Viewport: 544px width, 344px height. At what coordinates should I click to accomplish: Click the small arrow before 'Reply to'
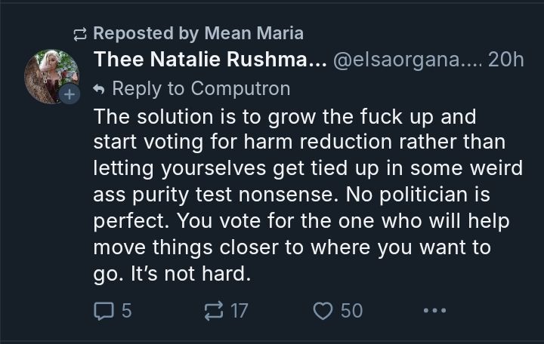[99, 89]
